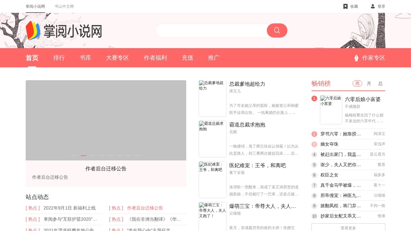Go to the 排行 menu
Viewport: 411px width, 231px height.
59,58
